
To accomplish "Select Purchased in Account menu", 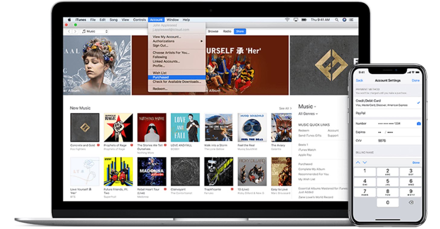I will tap(177, 77).
